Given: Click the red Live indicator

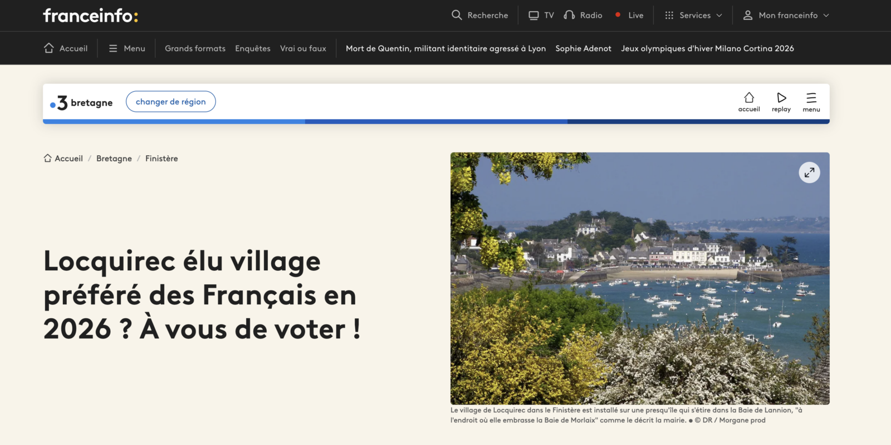Looking at the screenshot, I should click(x=618, y=15).
